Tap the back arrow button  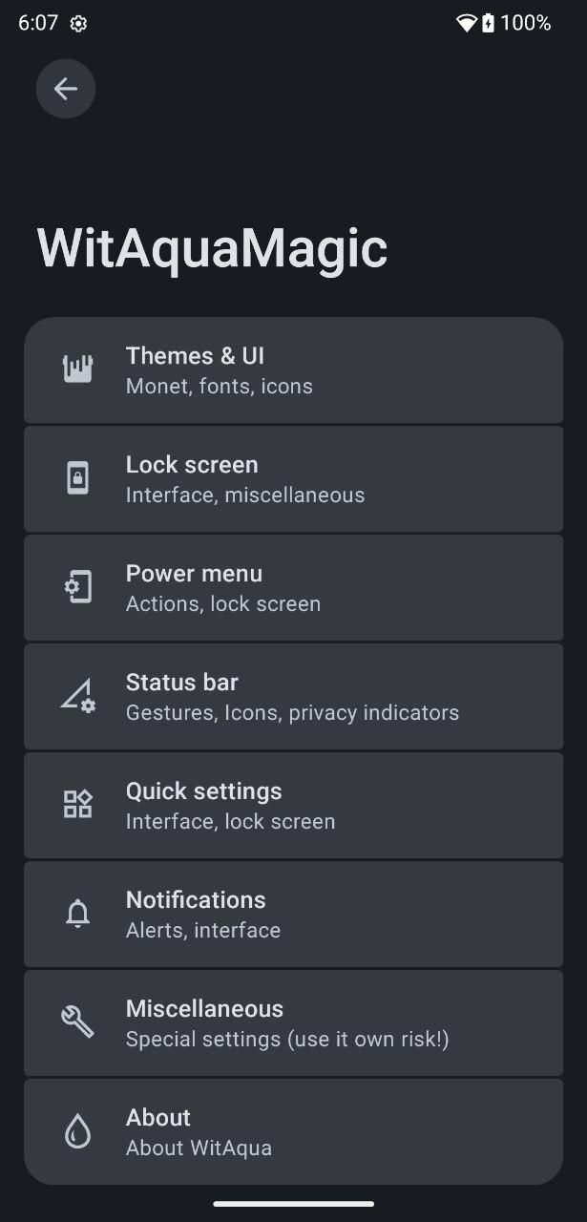tap(66, 89)
